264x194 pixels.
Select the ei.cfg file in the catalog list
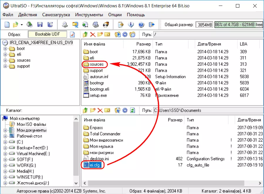click(x=94, y=165)
